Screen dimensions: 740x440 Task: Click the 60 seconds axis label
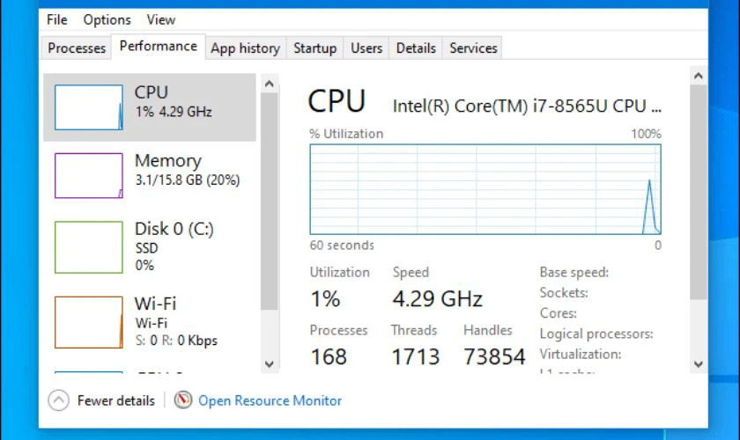(x=342, y=245)
